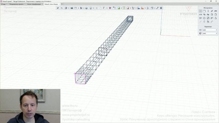
Task: Expand the dropdown arrow after the visual style icon
Action: pyautogui.click(x=93, y=8)
